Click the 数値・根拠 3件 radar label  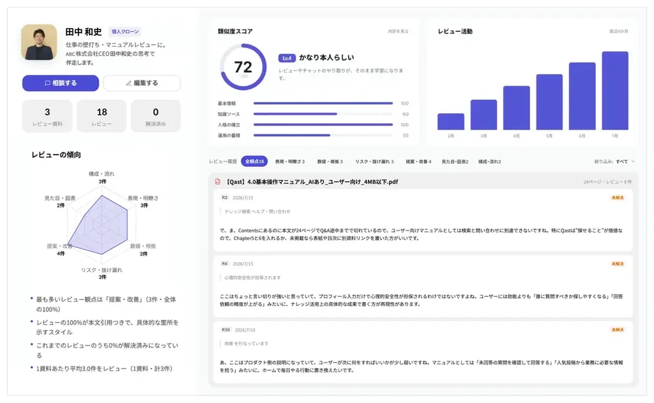(x=143, y=250)
